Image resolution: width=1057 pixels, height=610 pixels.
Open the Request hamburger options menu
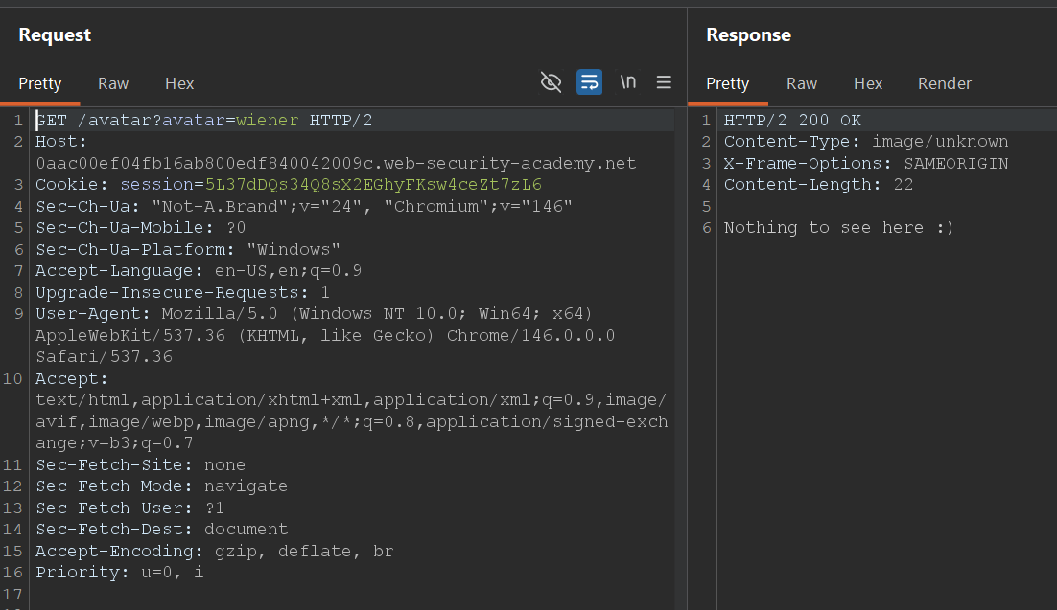point(664,82)
